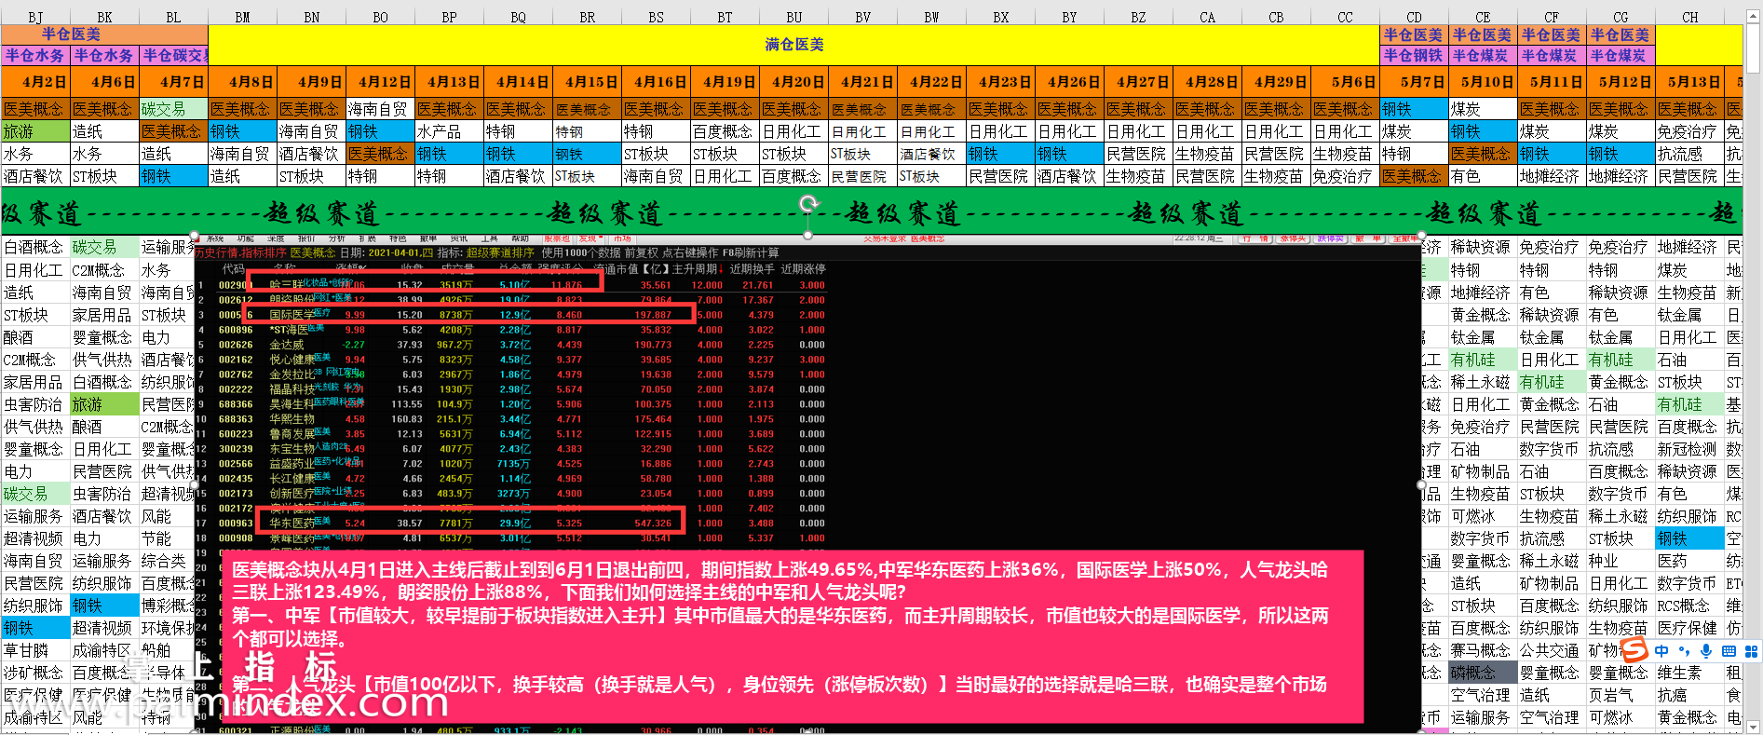The image size is (1763, 735).
Task: Select column header BQ
Action: click(x=518, y=17)
